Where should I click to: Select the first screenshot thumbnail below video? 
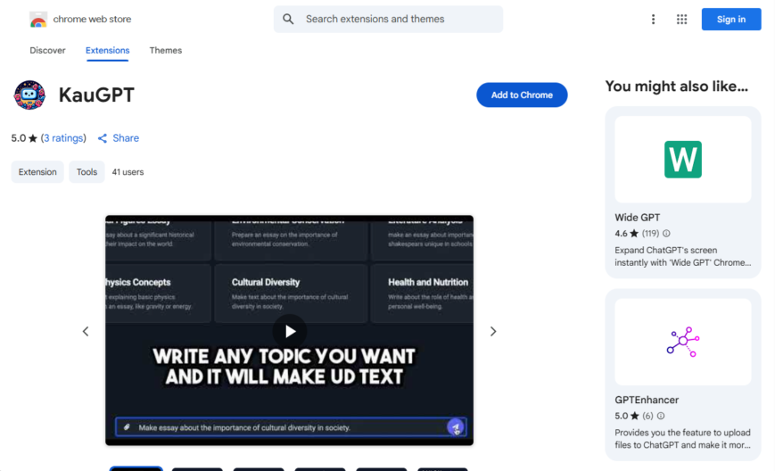pos(136,468)
